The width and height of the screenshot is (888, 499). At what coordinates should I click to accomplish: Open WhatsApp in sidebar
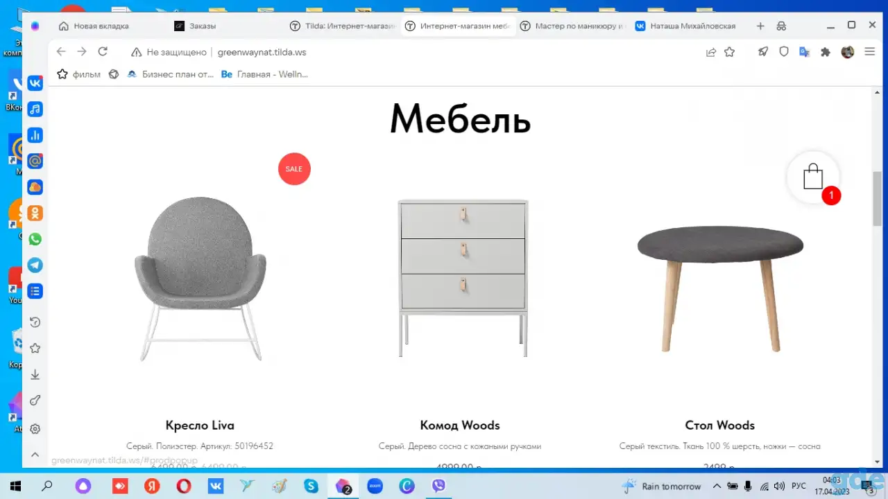[35, 239]
